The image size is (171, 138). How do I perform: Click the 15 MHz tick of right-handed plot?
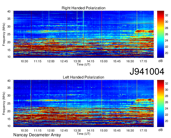[9, 50]
